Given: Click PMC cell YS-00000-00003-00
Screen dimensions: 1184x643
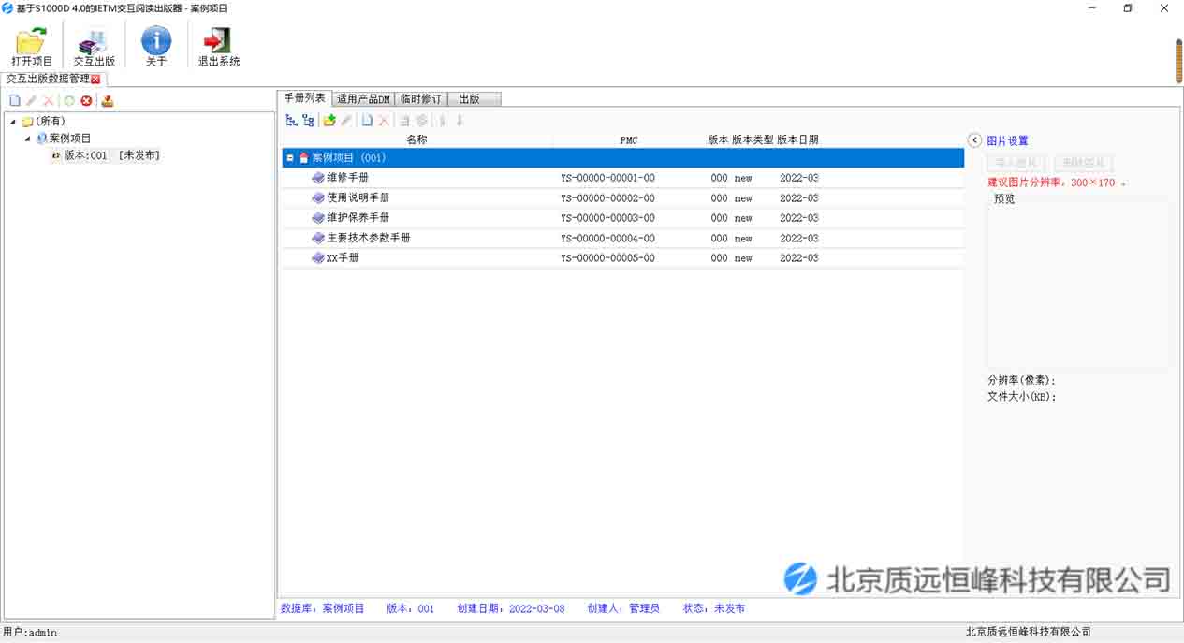Looking at the screenshot, I should click(x=607, y=218).
